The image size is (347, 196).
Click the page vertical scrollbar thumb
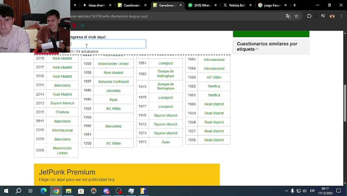point(345,103)
